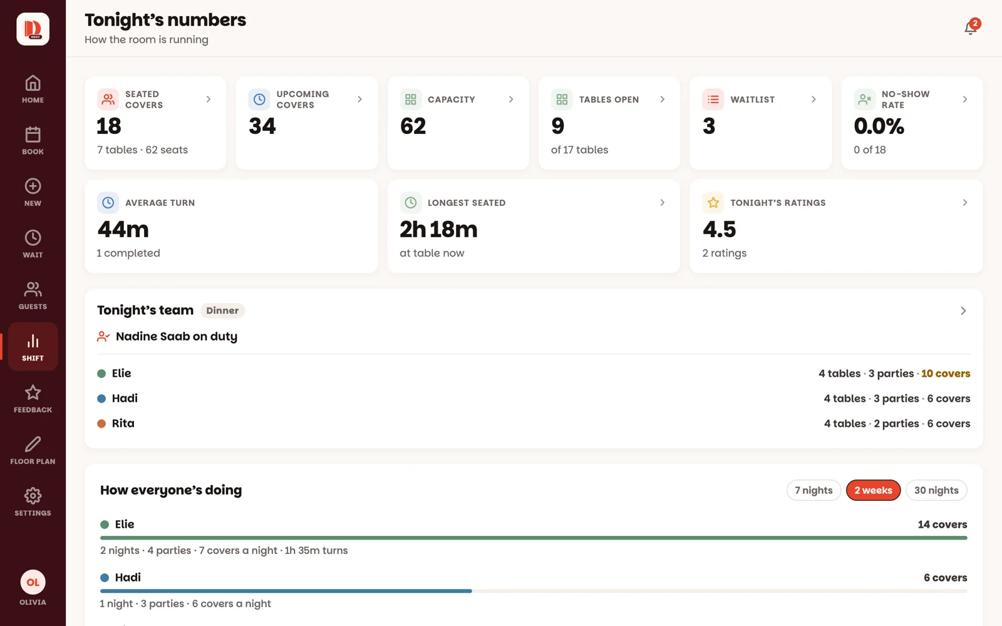Expand the Tonight's team chevron
The height and width of the screenshot is (626, 1002).
pyautogui.click(x=963, y=311)
